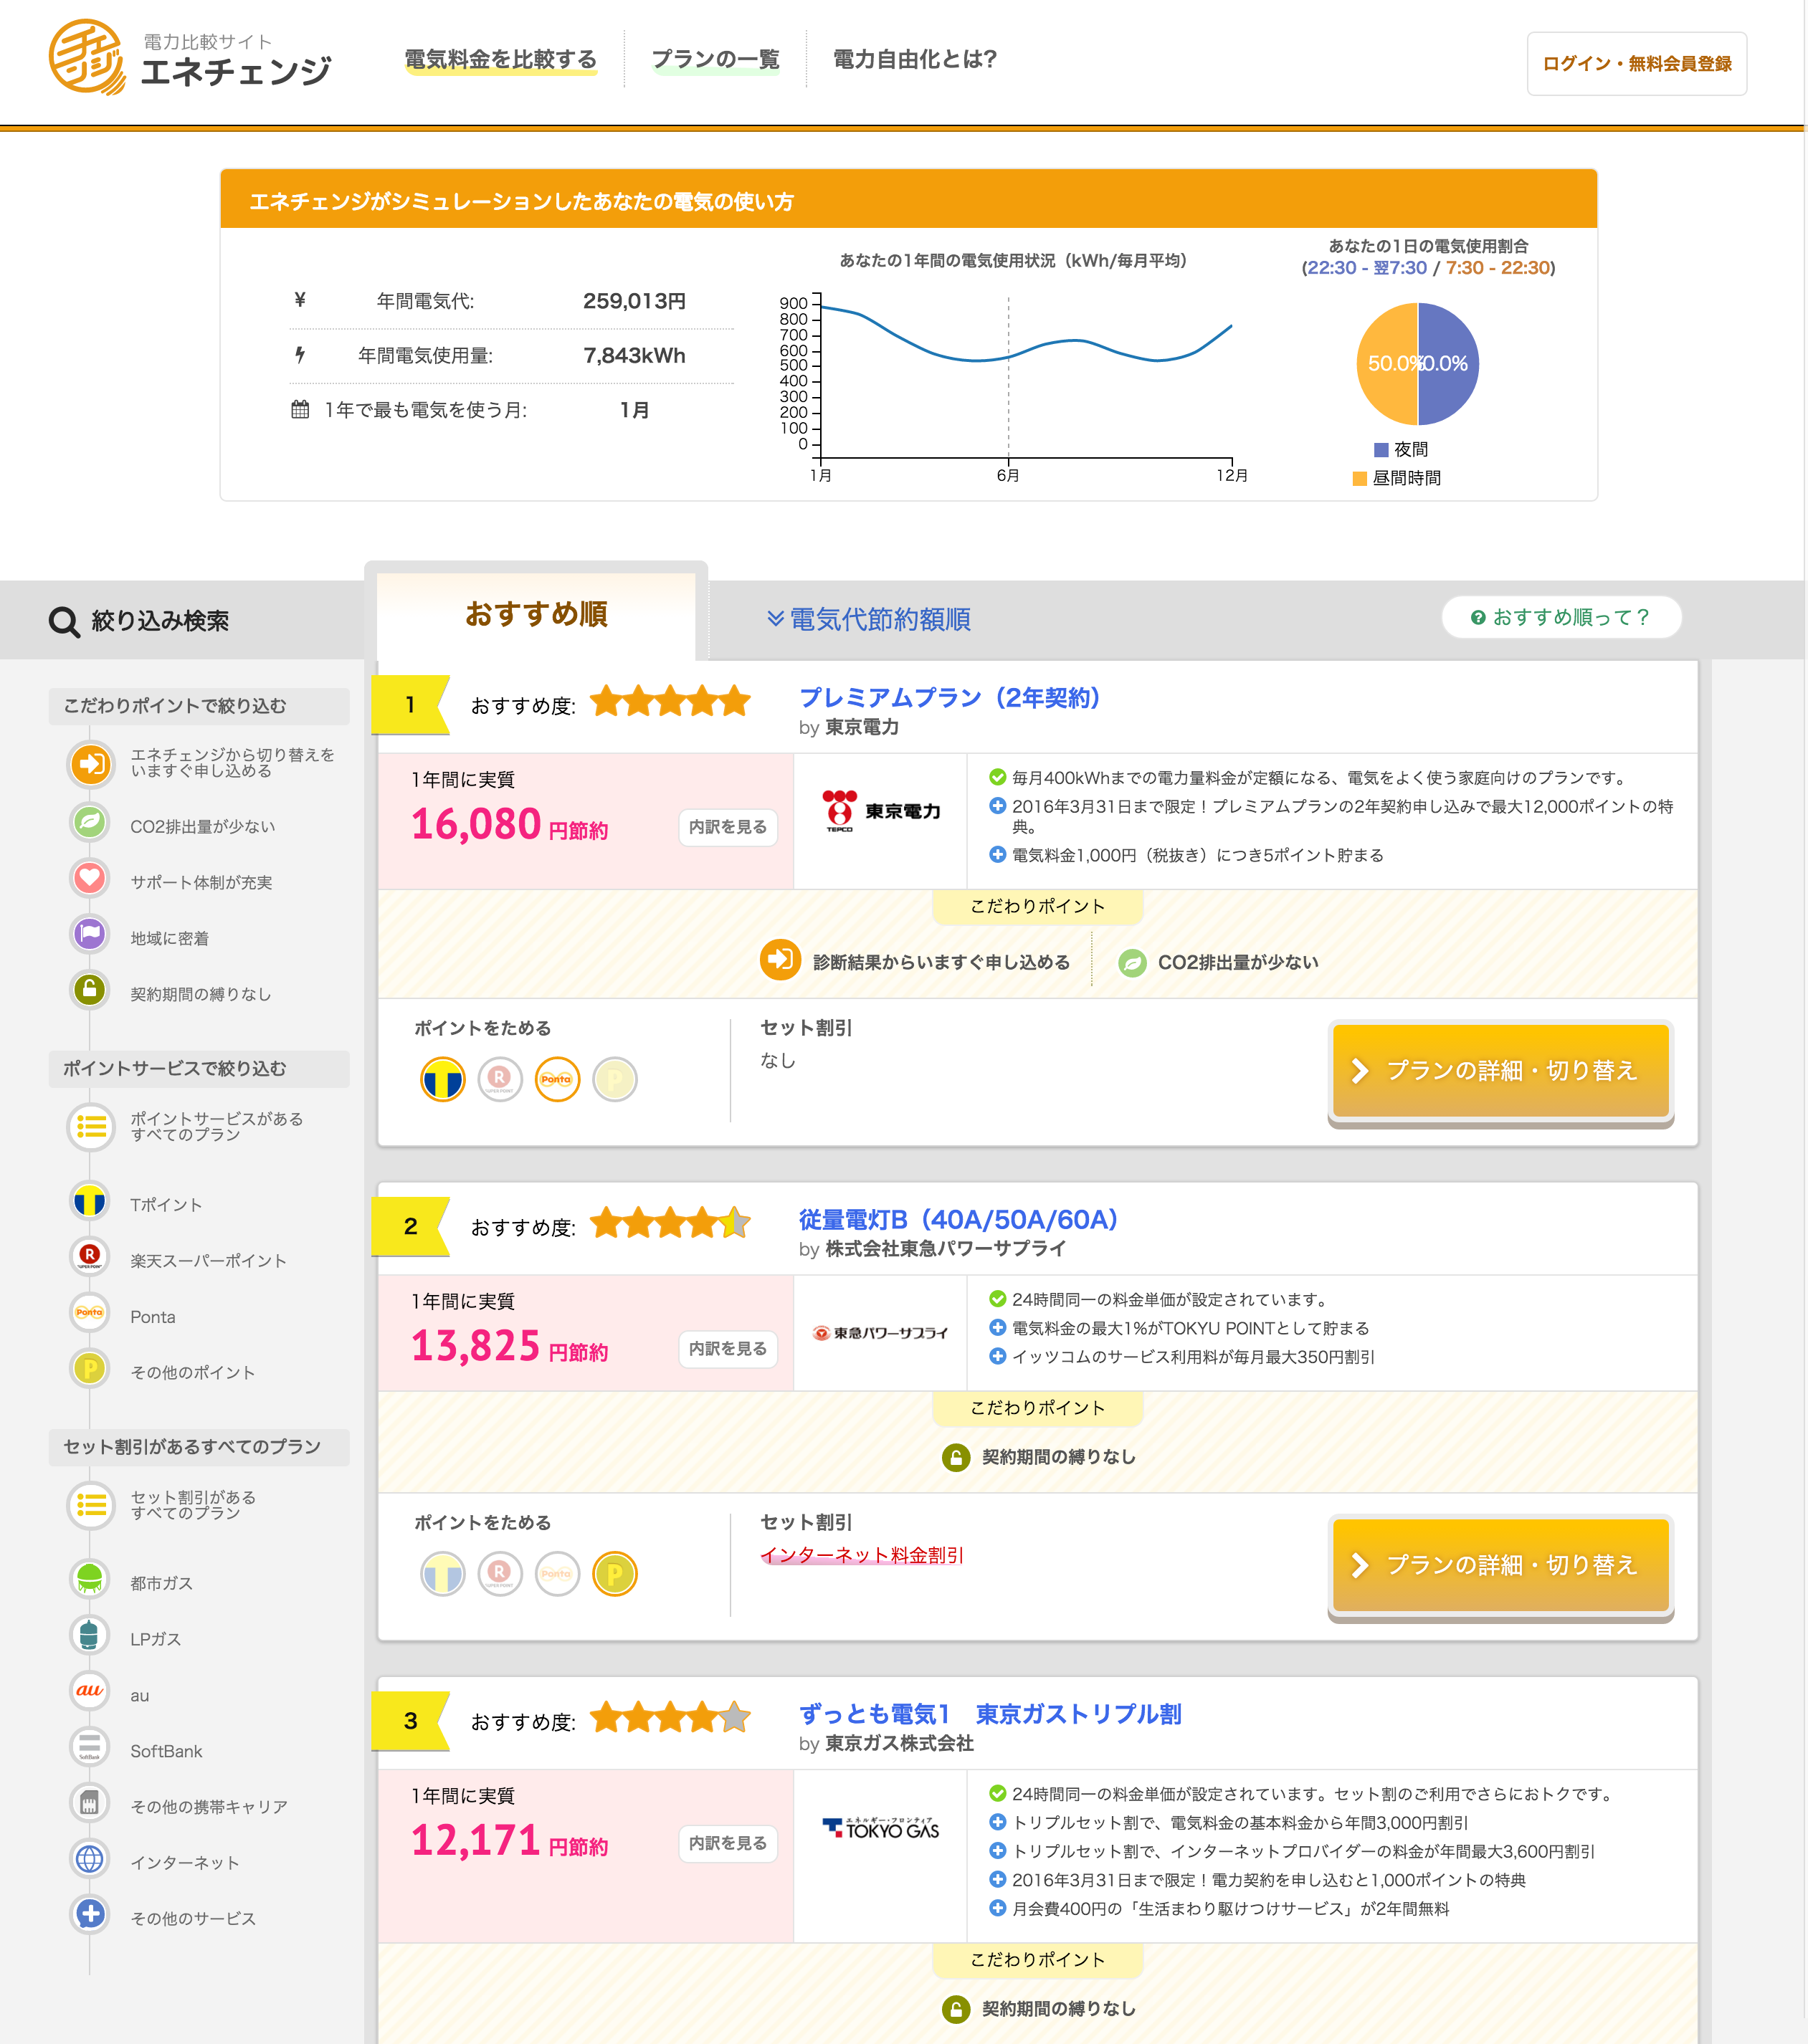The width and height of the screenshot is (1808, 2044).
Task: Filter by Tポイント sidebar icon
Action: pos(90,1201)
